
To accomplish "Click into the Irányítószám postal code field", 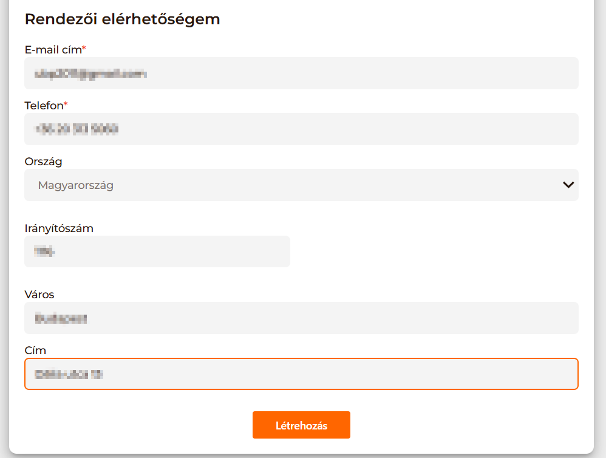I will click(157, 251).
